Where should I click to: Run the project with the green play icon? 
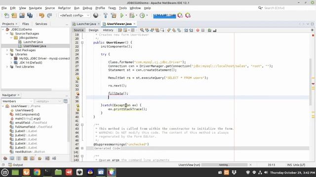(122, 15)
